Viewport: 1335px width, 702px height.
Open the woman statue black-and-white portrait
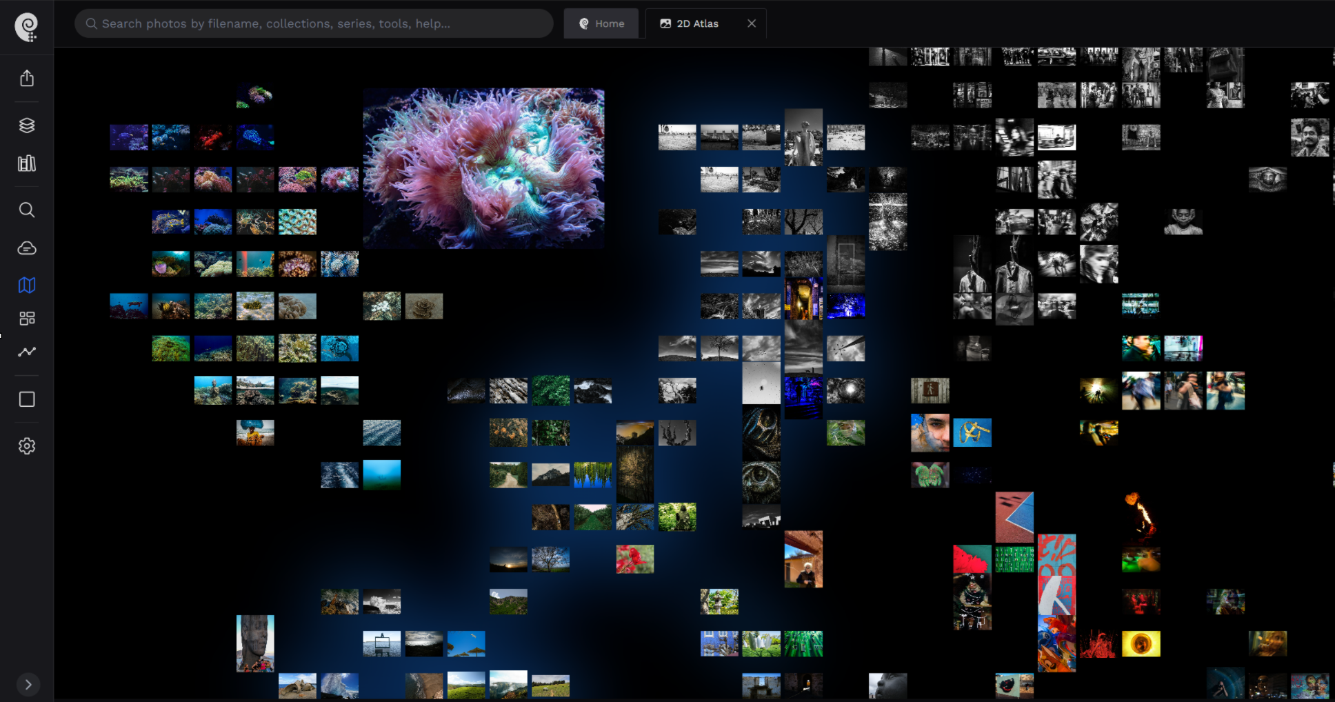click(803, 137)
